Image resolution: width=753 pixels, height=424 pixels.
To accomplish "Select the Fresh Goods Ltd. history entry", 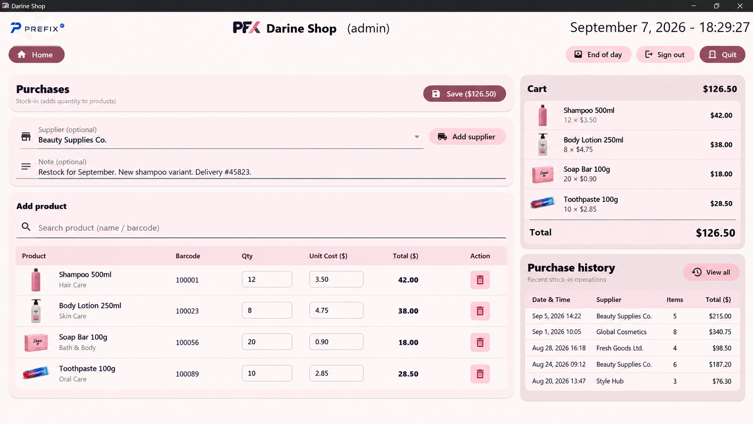I will [632, 348].
